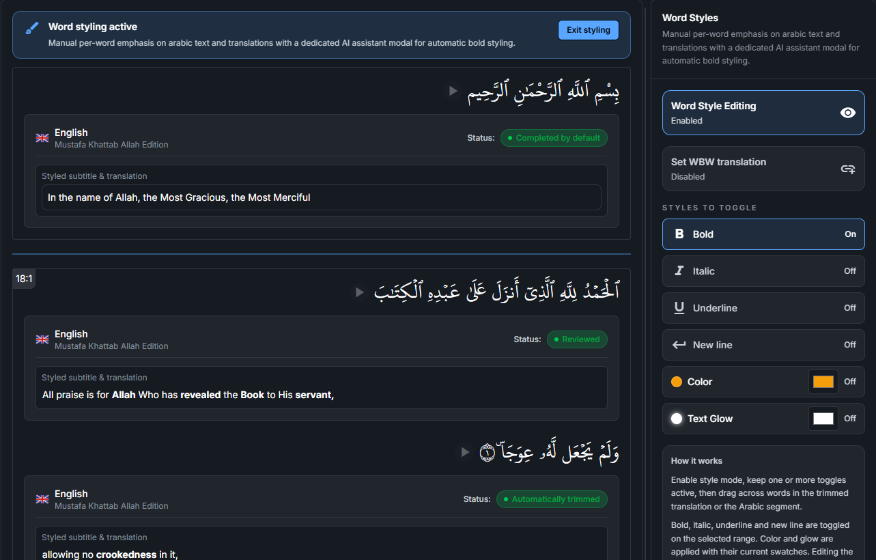This screenshot has width=876, height=560.
Task: Play the 'wa lam yaj'al' Arabic segment
Action: [x=465, y=452]
